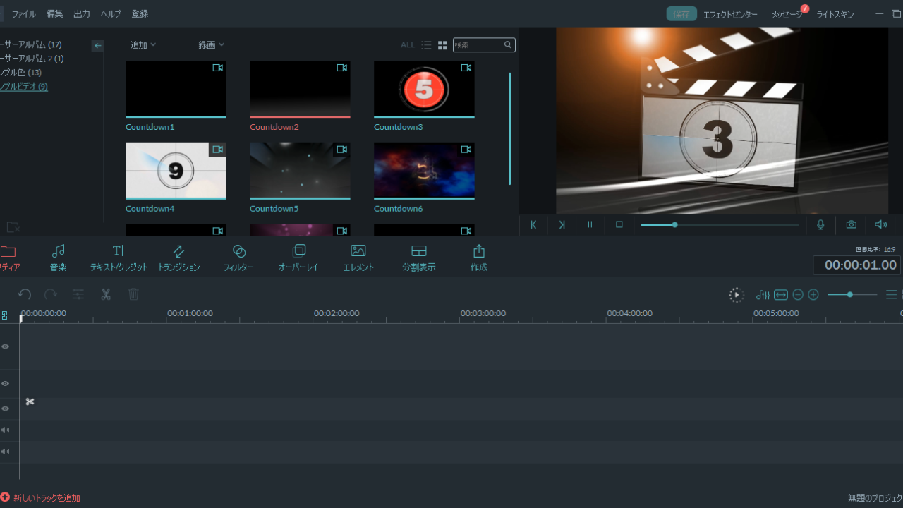This screenshot has height=508, width=903.
Task: Step to next frame in preview
Action: pos(562,224)
